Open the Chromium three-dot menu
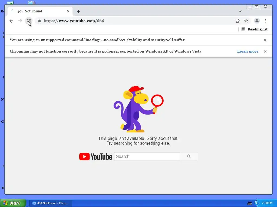277x207 pixels. (266, 21)
